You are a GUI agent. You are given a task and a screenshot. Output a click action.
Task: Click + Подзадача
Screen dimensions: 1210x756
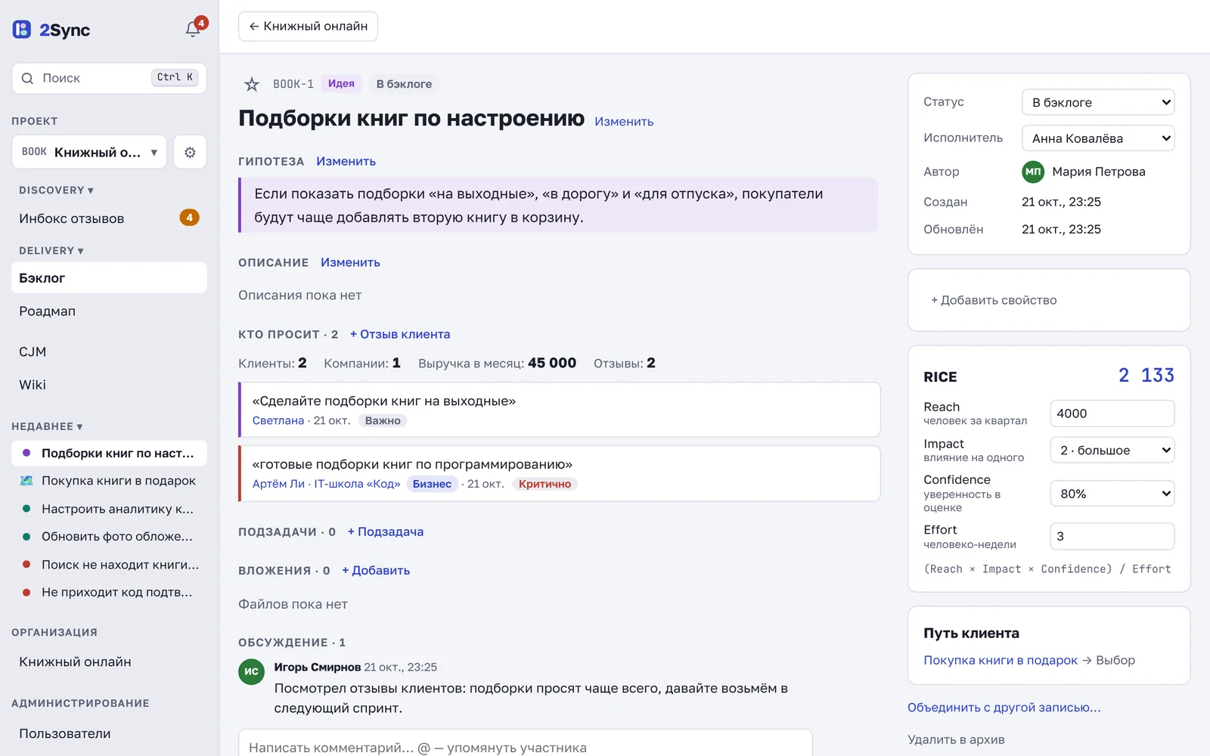pyautogui.click(x=386, y=531)
